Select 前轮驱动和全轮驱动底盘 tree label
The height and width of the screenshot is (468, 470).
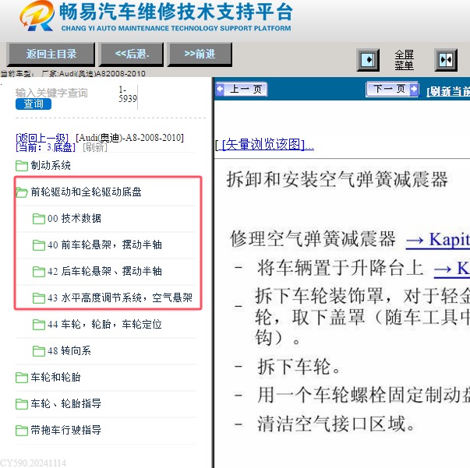(86, 192)
